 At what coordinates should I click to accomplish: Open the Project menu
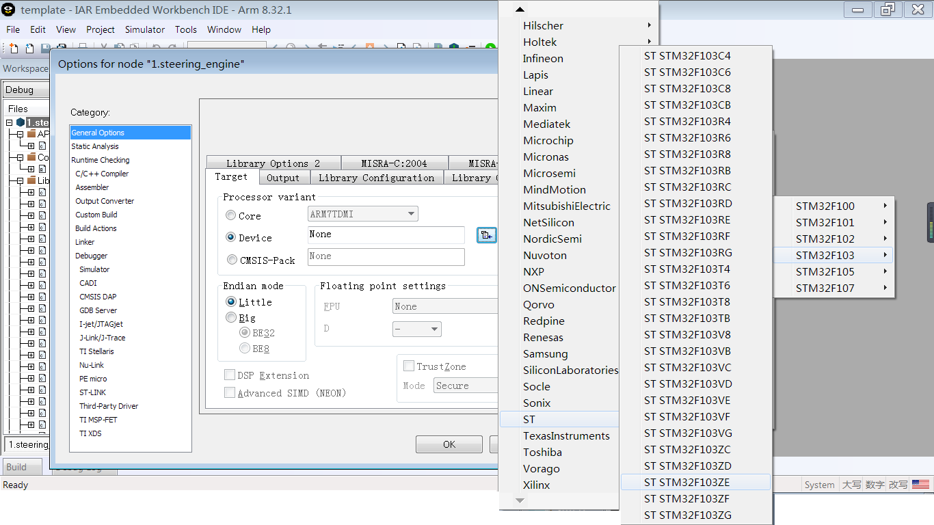pyautogui.click(x=100, y=29)
